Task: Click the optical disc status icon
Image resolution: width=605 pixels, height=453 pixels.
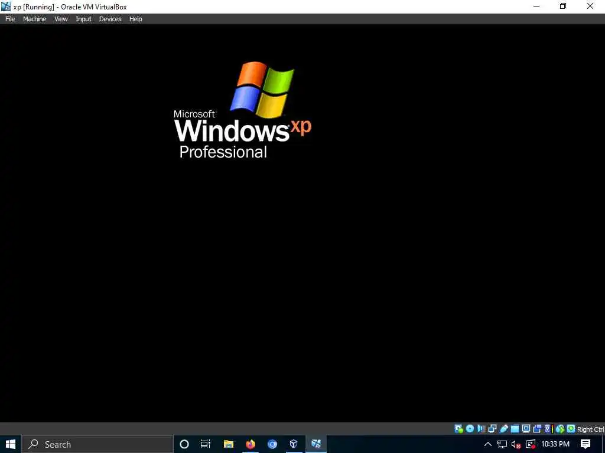Action: point(470,429)
